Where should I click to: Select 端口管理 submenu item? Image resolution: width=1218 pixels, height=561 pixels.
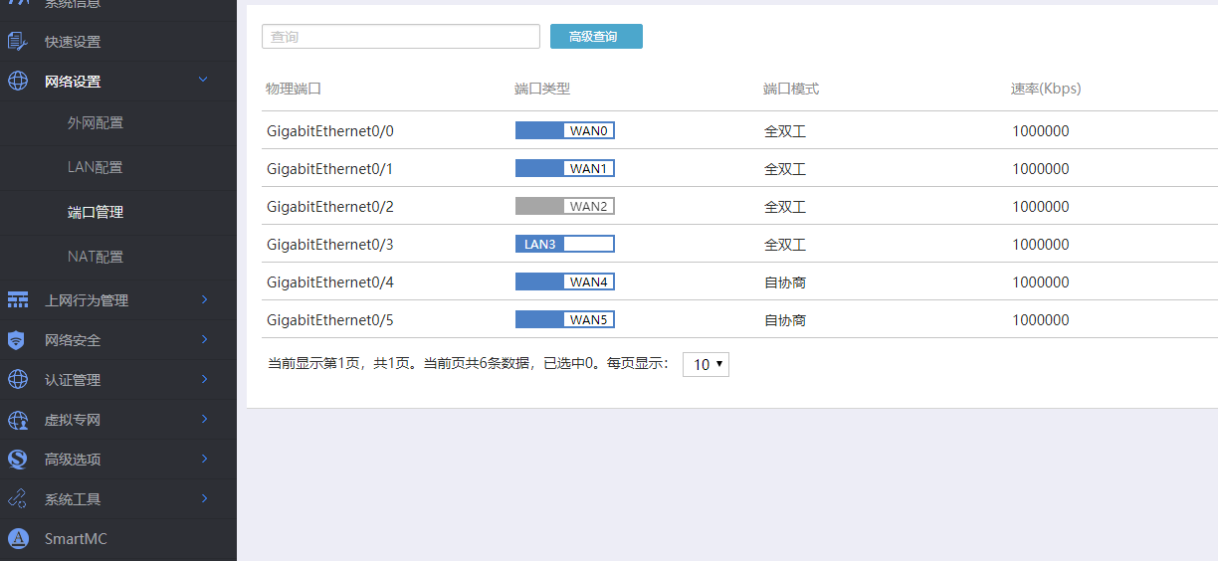coord(118,212)
